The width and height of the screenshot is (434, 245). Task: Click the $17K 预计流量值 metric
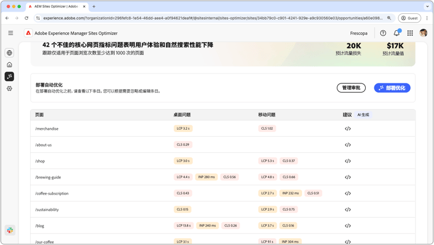(x=394, y=49)
